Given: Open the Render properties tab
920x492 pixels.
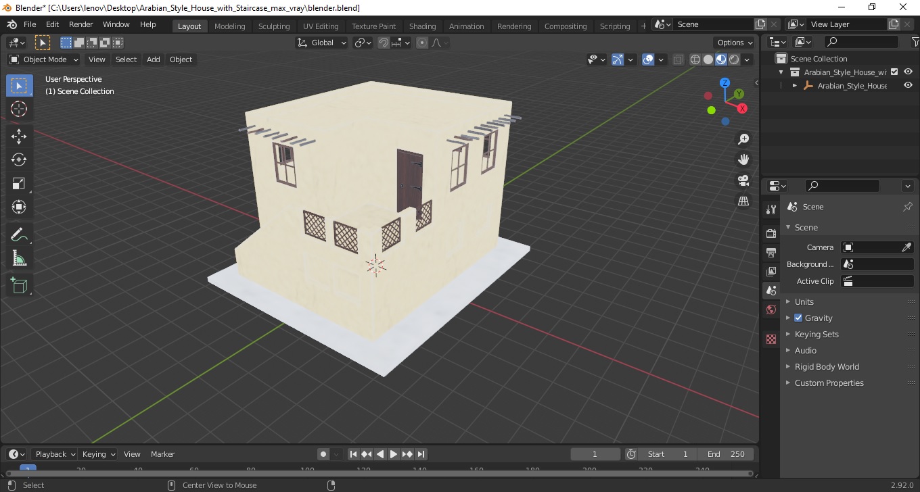Looking at the screenshot, I should pos(771,233).
